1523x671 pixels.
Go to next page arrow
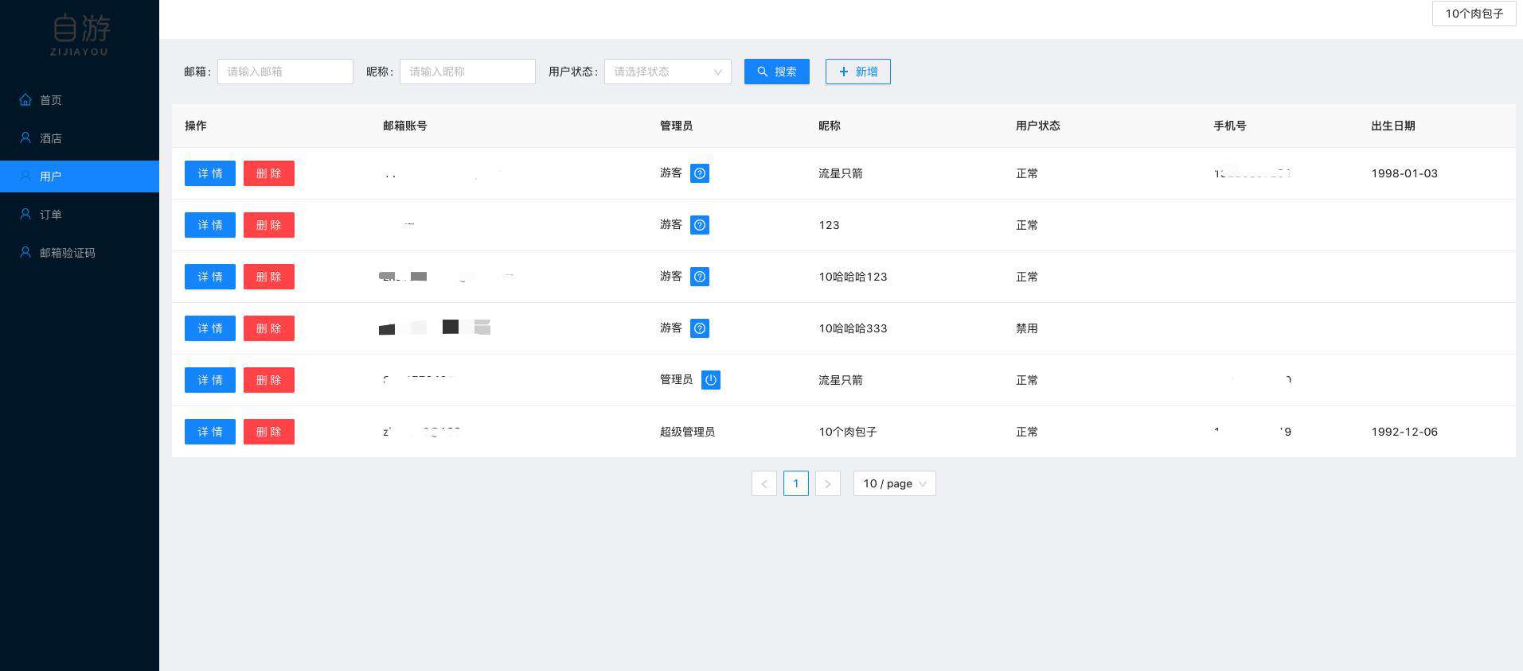(x=828, y=483)
